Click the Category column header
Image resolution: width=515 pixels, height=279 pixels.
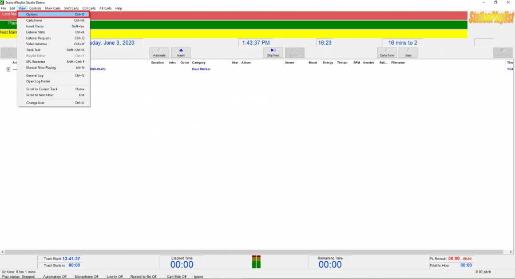click(199, 62)
